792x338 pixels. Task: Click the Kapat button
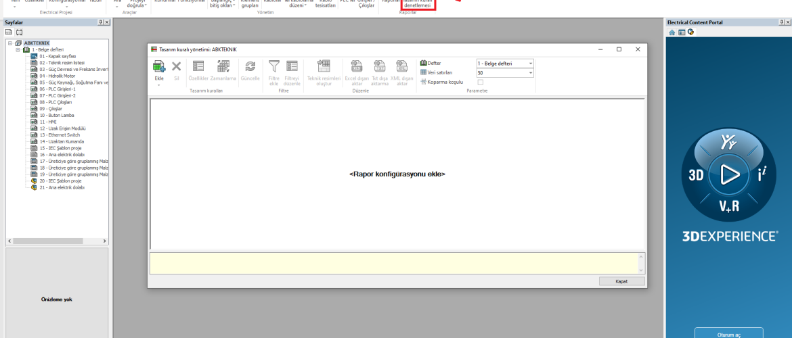tap(622, 281)
